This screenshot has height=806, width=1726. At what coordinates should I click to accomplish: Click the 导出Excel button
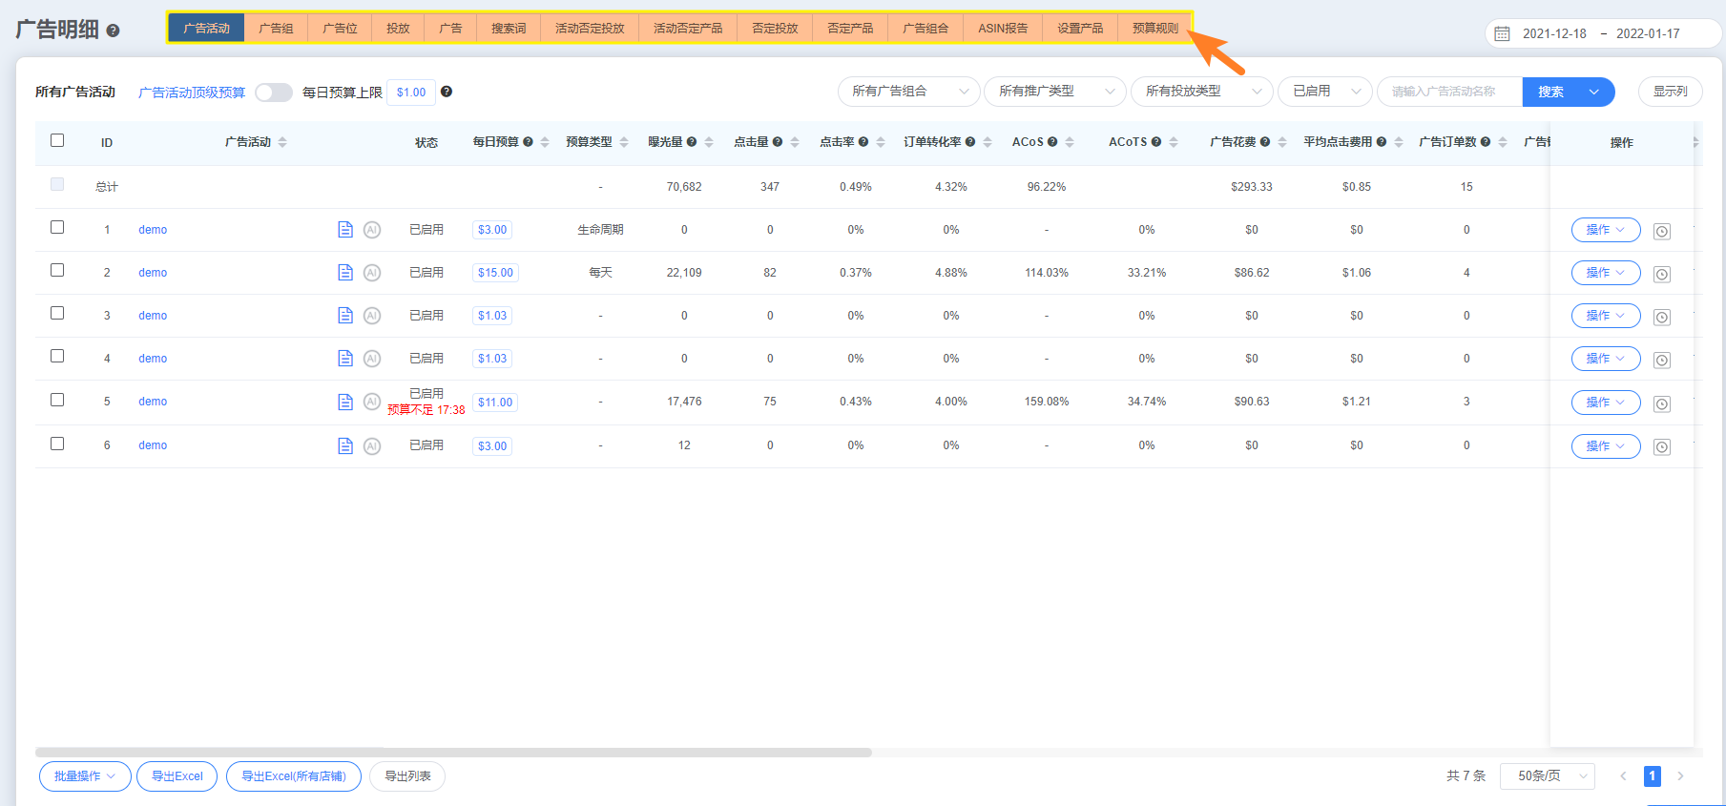tap(177, 776)
